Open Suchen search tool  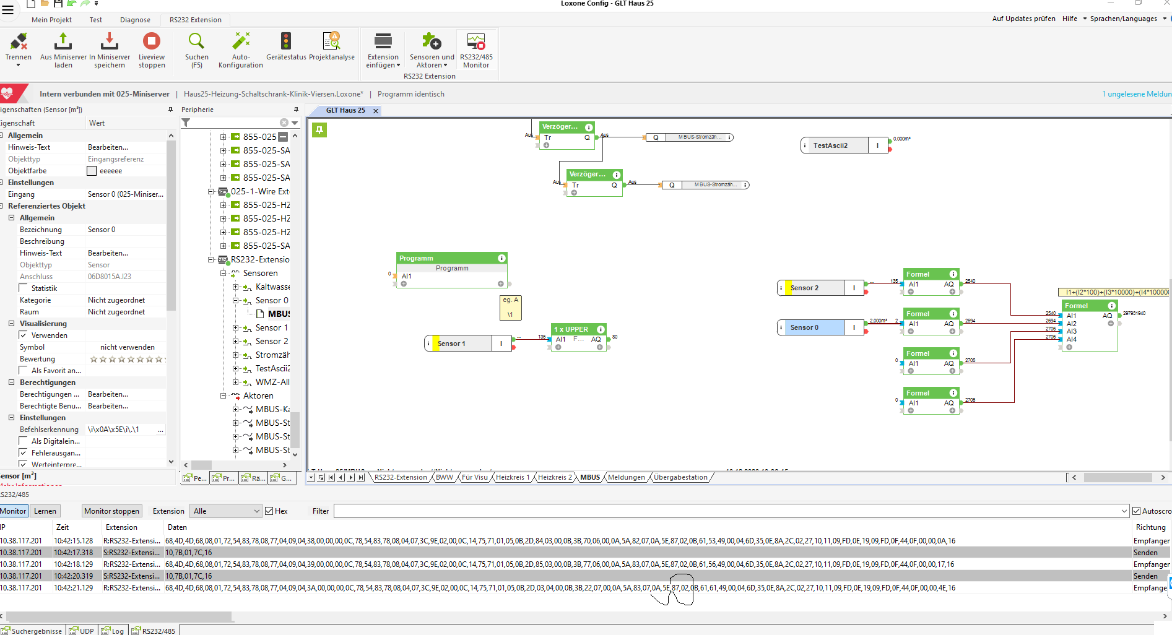tap(196, 41)
